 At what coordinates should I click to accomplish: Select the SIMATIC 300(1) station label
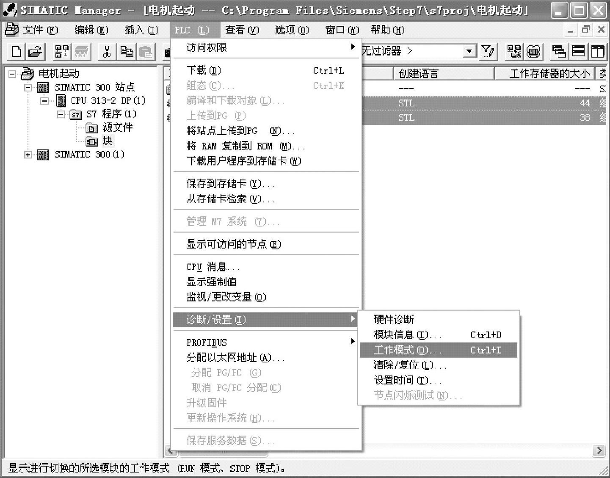(x=90, y=155)
